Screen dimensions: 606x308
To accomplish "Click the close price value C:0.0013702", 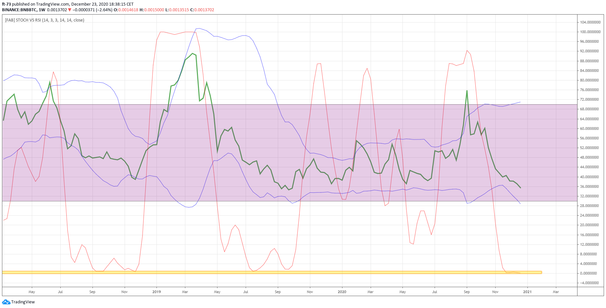I will pos(202,10).
